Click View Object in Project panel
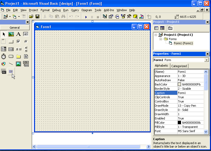211x151 pixels. coord(162,28)
